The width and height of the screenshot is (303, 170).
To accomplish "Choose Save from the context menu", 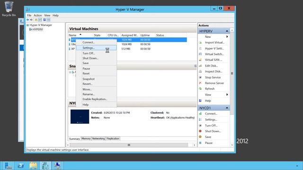I will pos(96,63).
